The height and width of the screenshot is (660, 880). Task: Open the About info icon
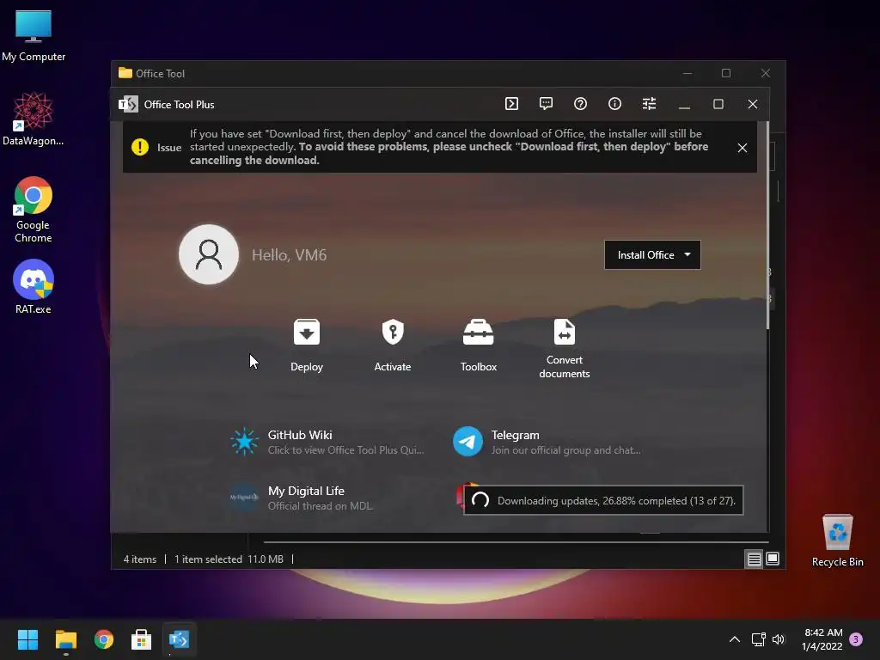(x=614, y=104)
